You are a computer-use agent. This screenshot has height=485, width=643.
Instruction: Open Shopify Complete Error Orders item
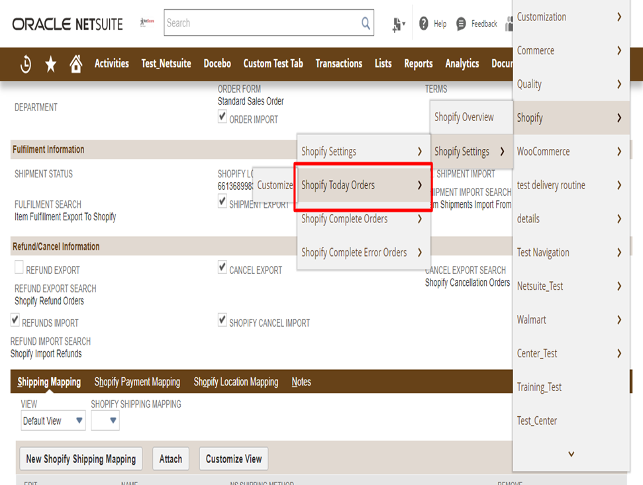click(x=362, y=252)
